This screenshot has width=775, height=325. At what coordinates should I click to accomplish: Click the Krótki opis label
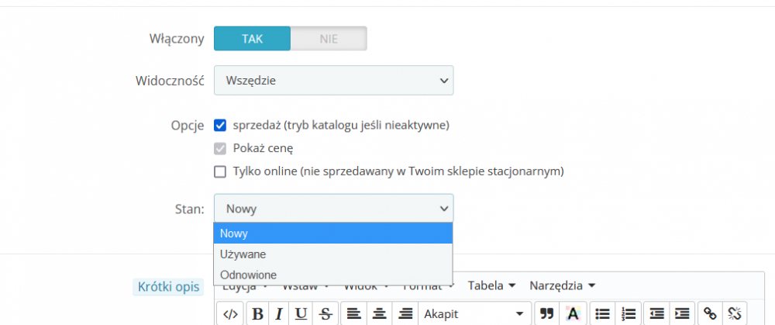168,286
